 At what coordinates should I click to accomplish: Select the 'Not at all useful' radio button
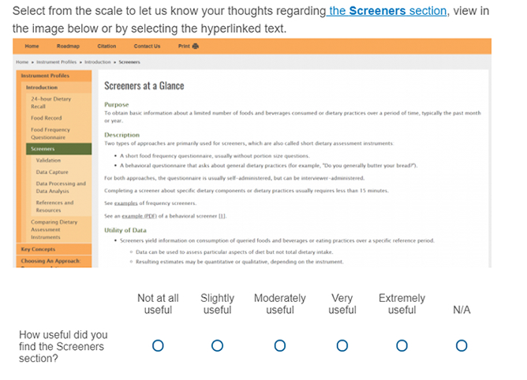(158, 345)
